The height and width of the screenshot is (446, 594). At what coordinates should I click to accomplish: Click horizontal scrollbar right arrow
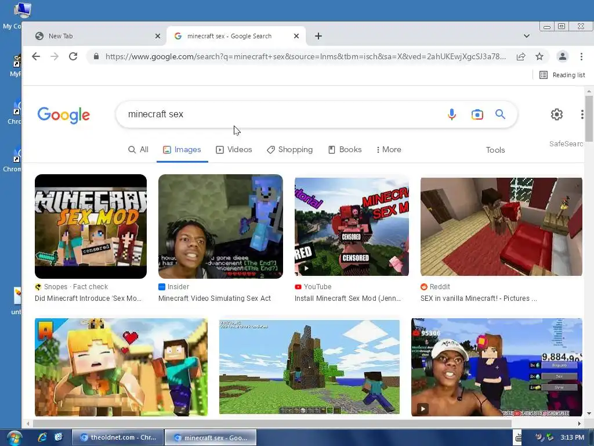coord(579,423)
